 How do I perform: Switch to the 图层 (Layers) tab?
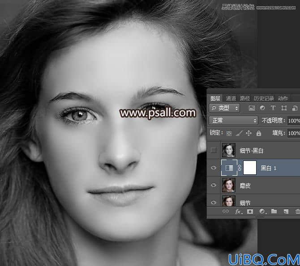215,98
